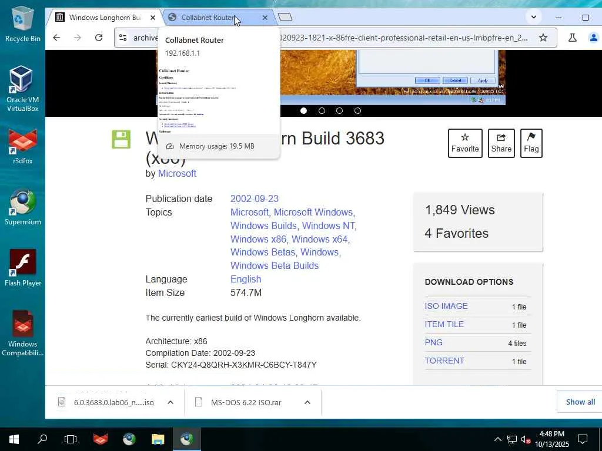Viewport: 602px width, 451px height.
Task: Open the Windows x86 topic link
Action: pyautogui.click(x=259, y=239)
